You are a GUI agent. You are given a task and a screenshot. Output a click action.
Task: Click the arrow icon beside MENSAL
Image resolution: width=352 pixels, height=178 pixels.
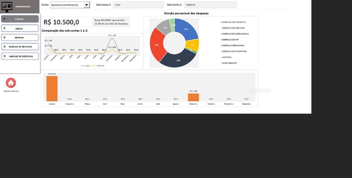(4, 37)
